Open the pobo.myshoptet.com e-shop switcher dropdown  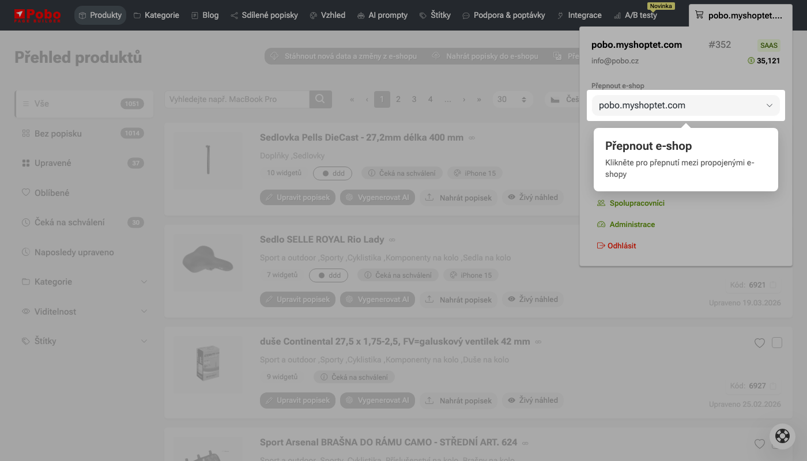[685, 105]
